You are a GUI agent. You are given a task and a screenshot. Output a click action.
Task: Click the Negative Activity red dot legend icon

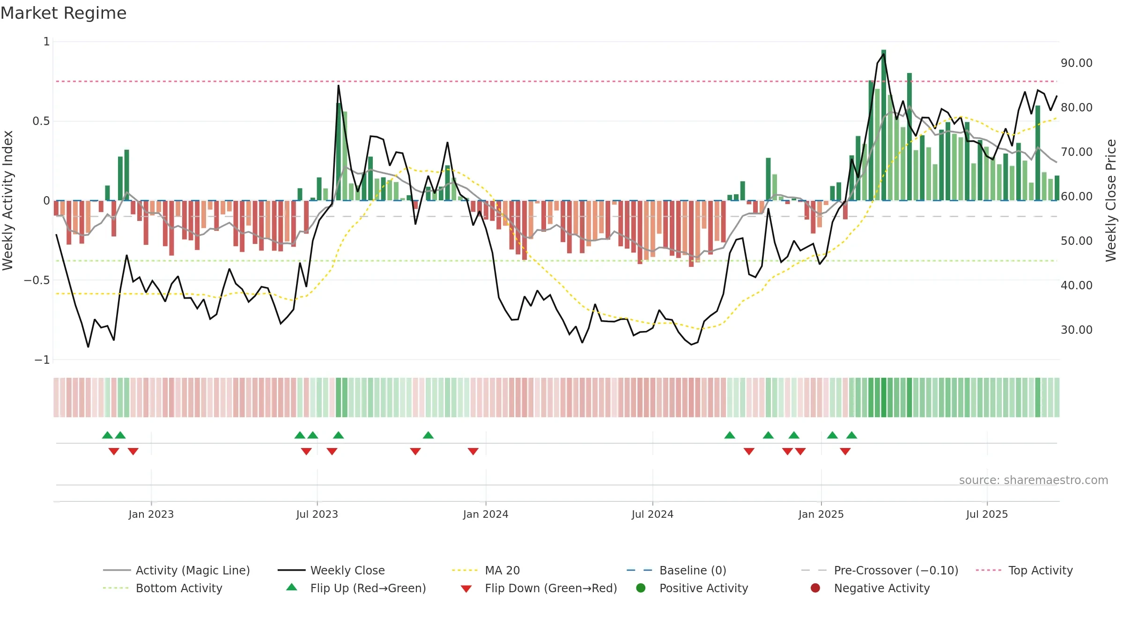tap(815, 588)
